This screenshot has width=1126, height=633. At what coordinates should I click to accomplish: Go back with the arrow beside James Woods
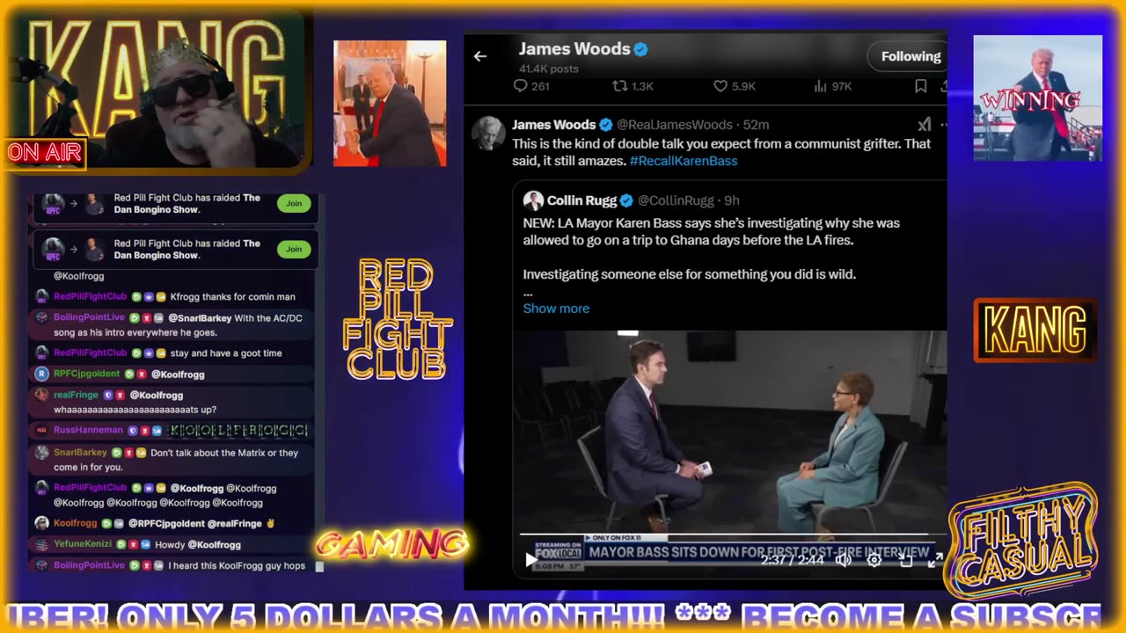click(x=479, y=56)
